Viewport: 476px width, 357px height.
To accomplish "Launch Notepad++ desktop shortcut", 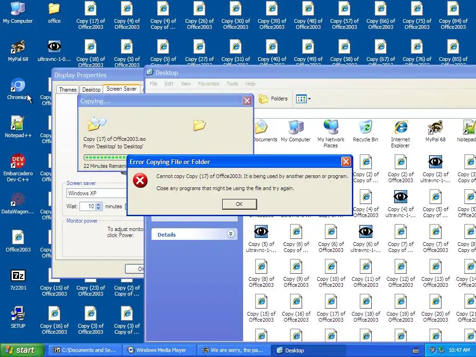I will 18,127.
